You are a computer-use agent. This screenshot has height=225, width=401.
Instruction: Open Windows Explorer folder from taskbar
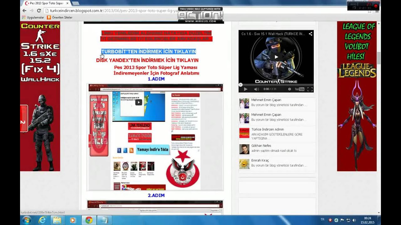57,220
